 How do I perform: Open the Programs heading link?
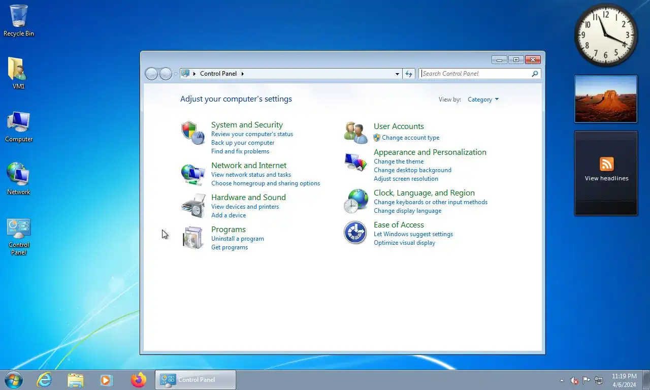[229, 230]
